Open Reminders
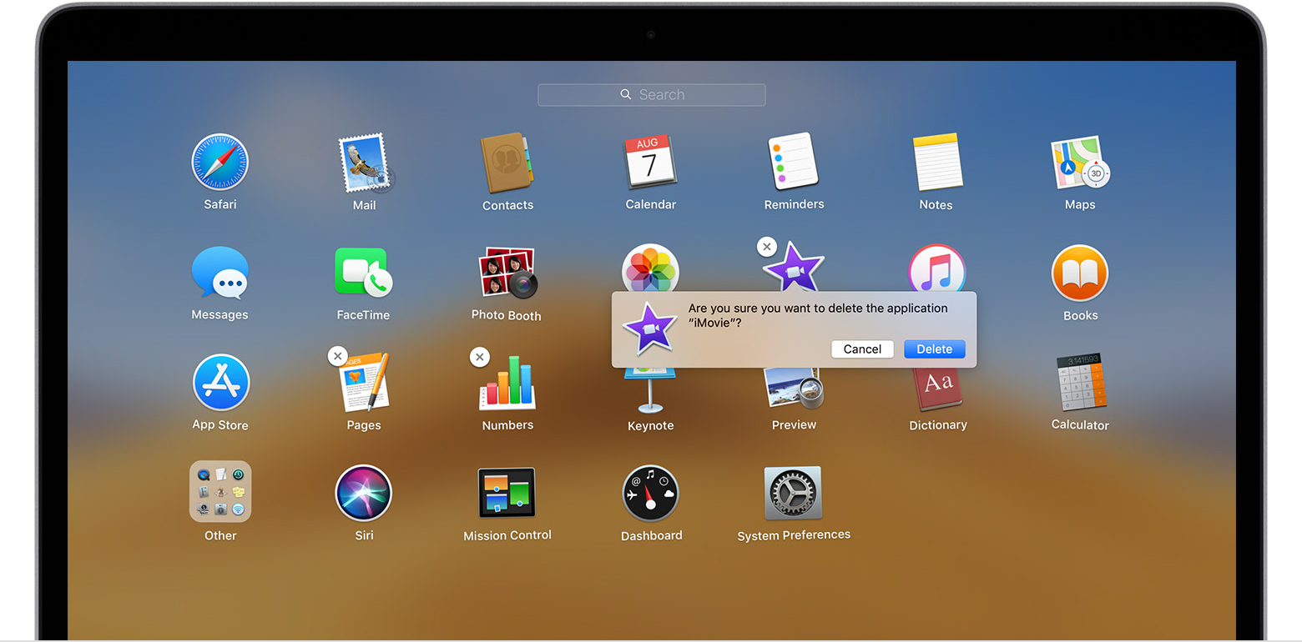The width and height of the screenshot is (1302, 642). (x=793, y=163)
